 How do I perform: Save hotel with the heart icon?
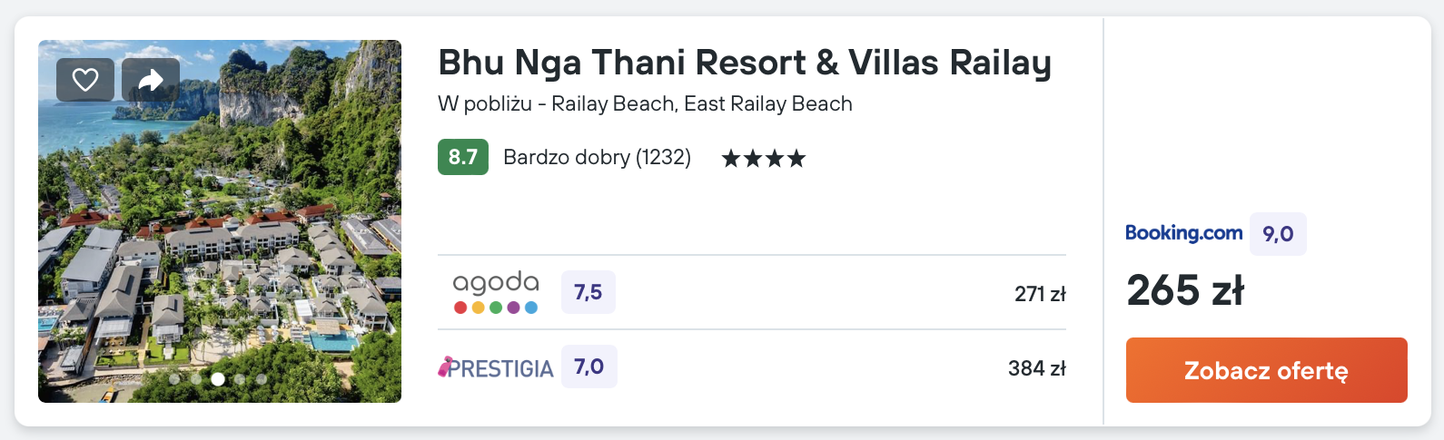(85, 80)
